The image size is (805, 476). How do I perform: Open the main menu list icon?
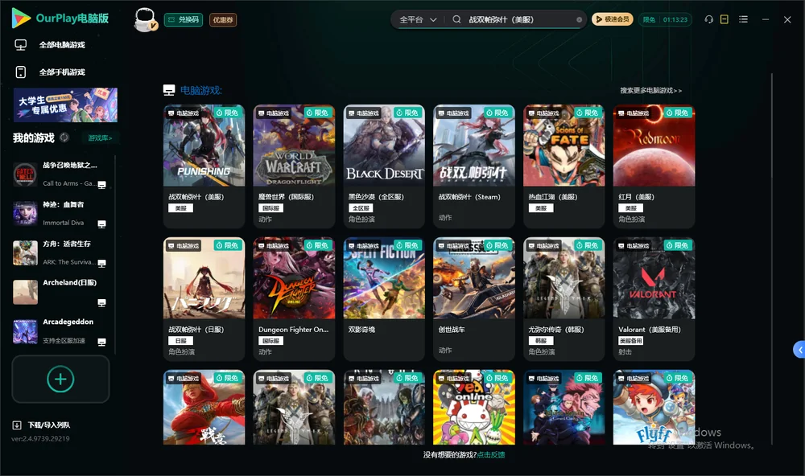(x=743, y=19)
